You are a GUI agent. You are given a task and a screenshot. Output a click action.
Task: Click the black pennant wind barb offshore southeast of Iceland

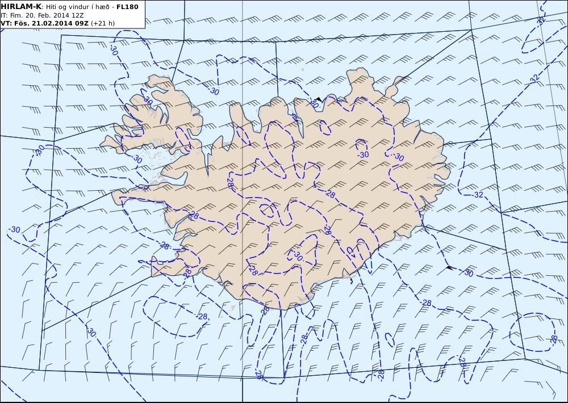coord(449,267)
